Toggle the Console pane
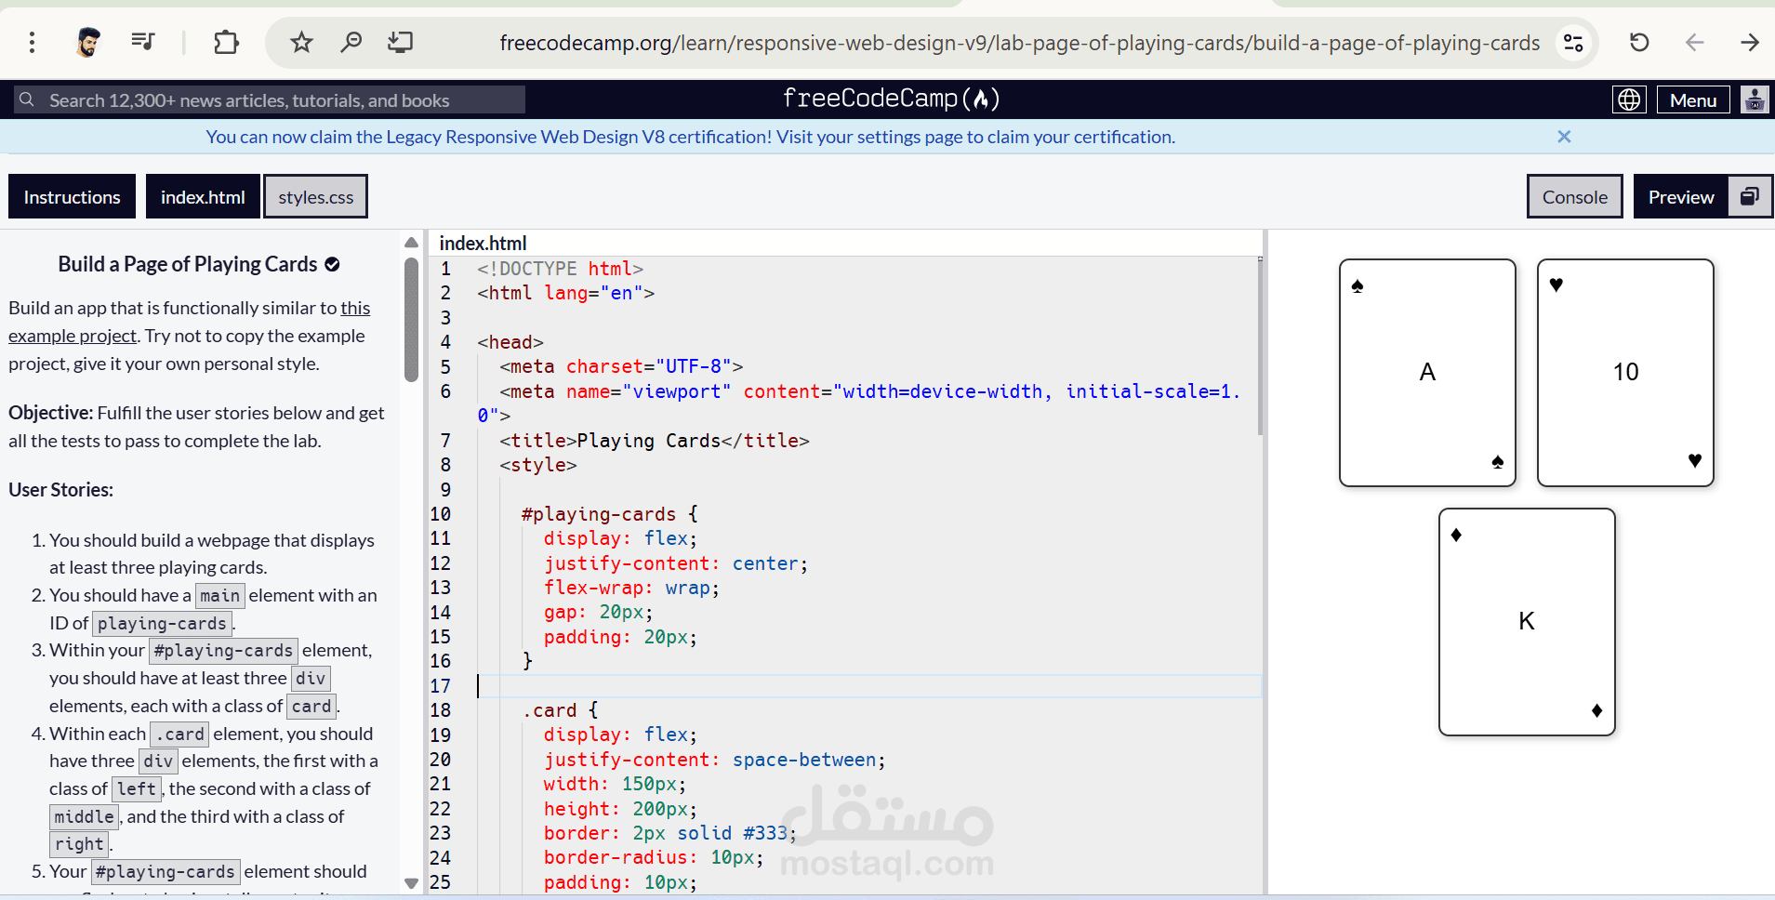Viewport: 1775px width, 900px height. click(1574, 197)
